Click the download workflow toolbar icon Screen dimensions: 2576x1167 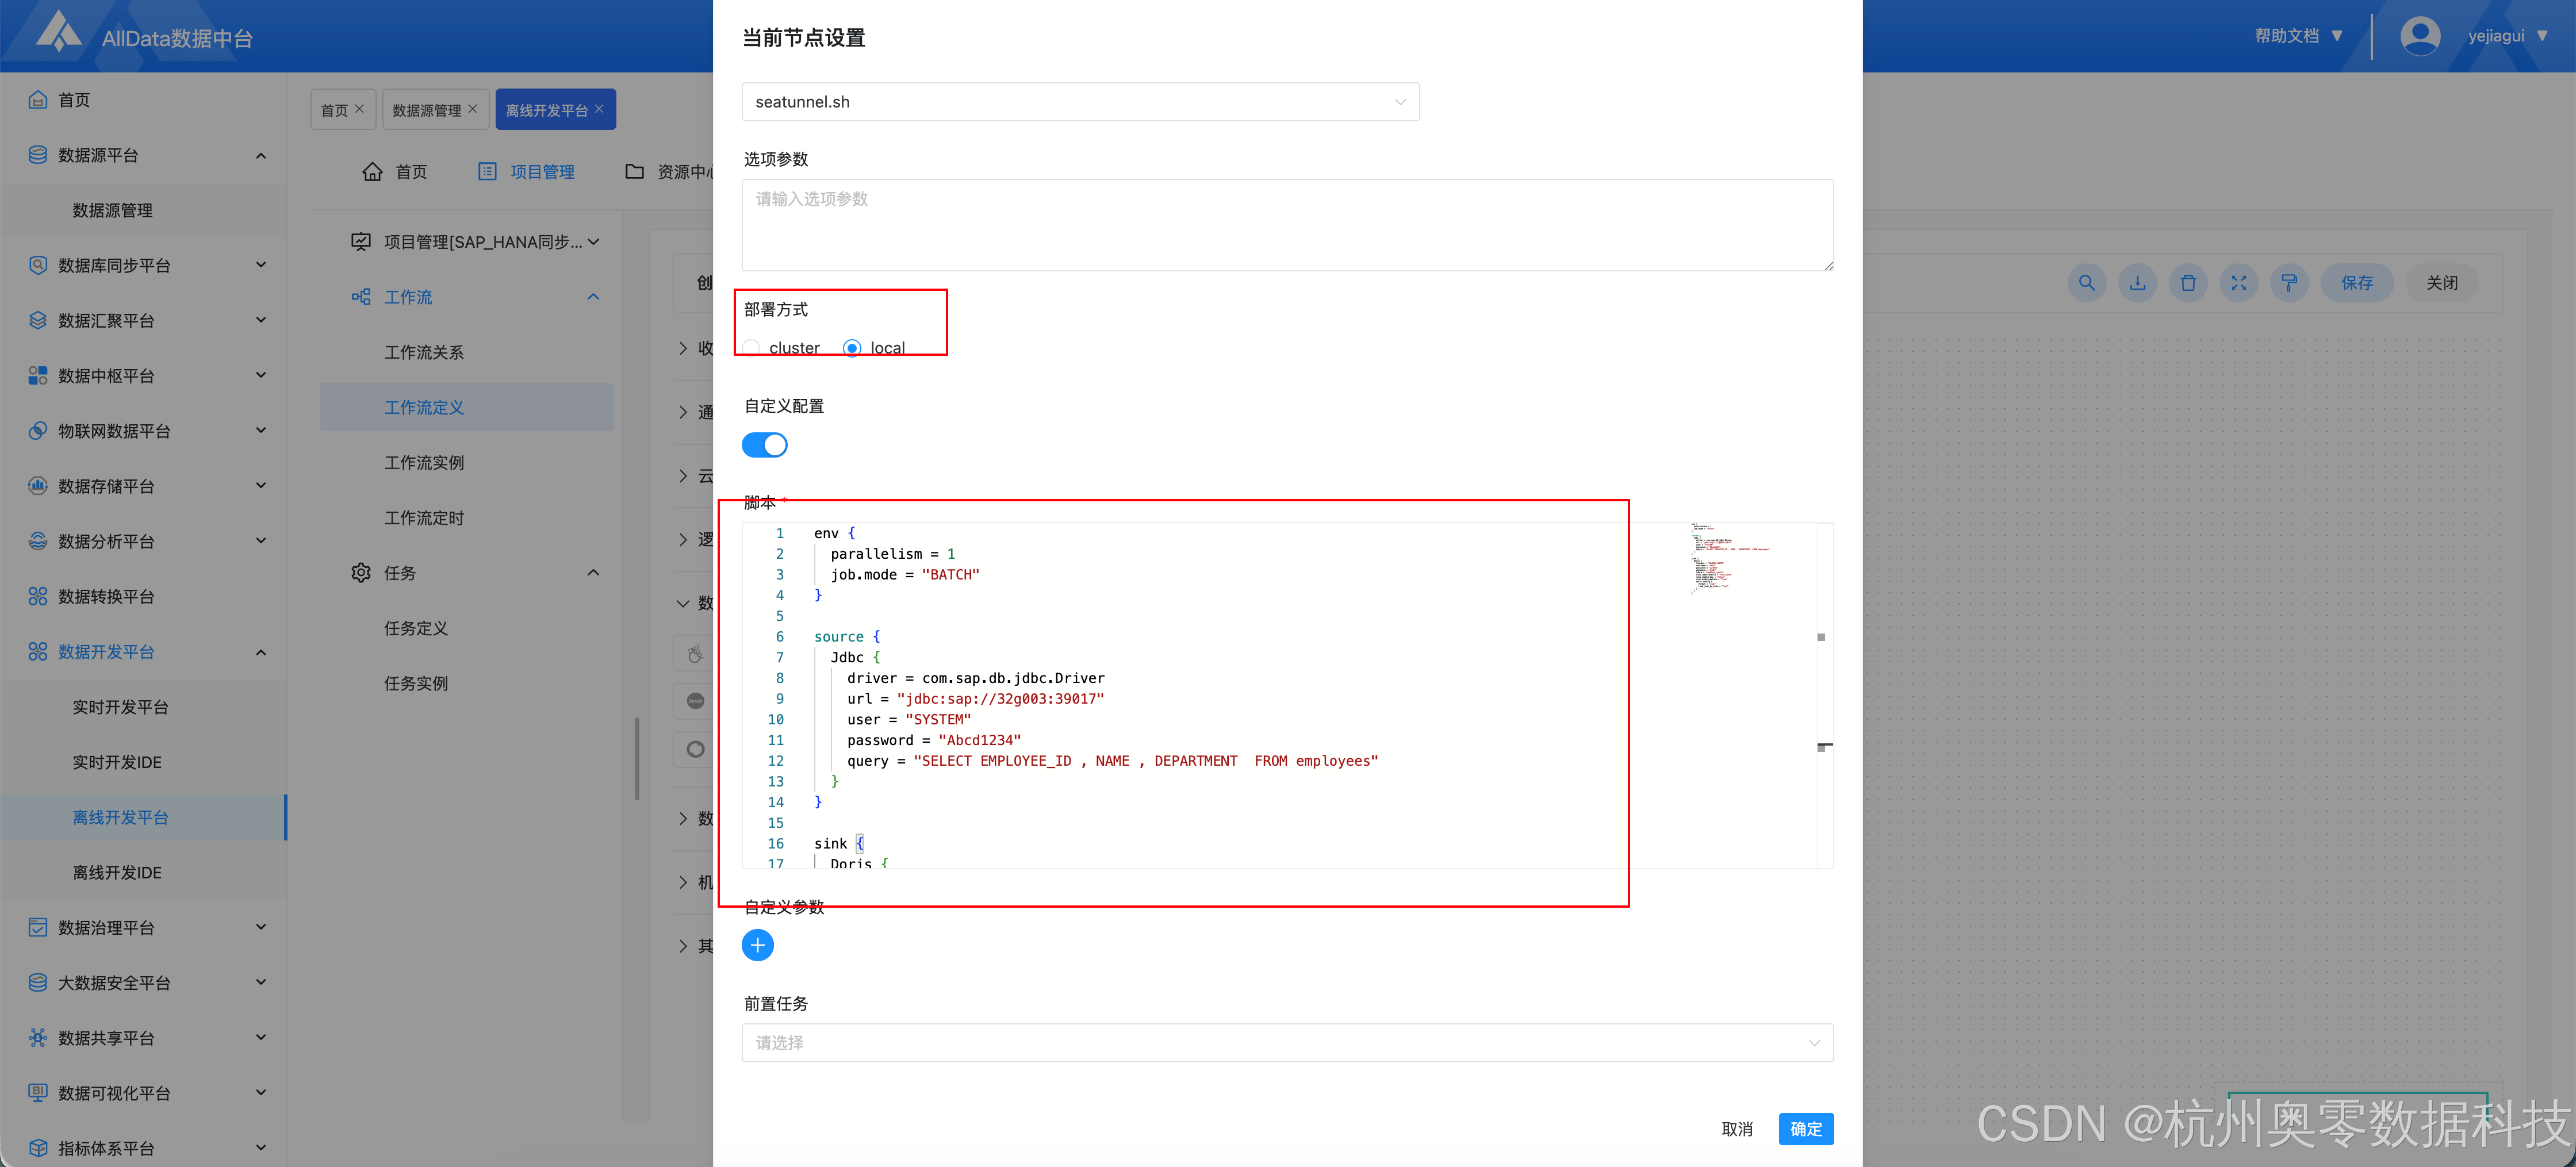pyautogui.click(x=2137, y=283)
